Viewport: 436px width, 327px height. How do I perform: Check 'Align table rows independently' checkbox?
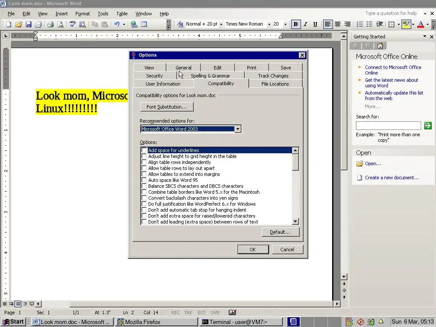click(144, 162)
